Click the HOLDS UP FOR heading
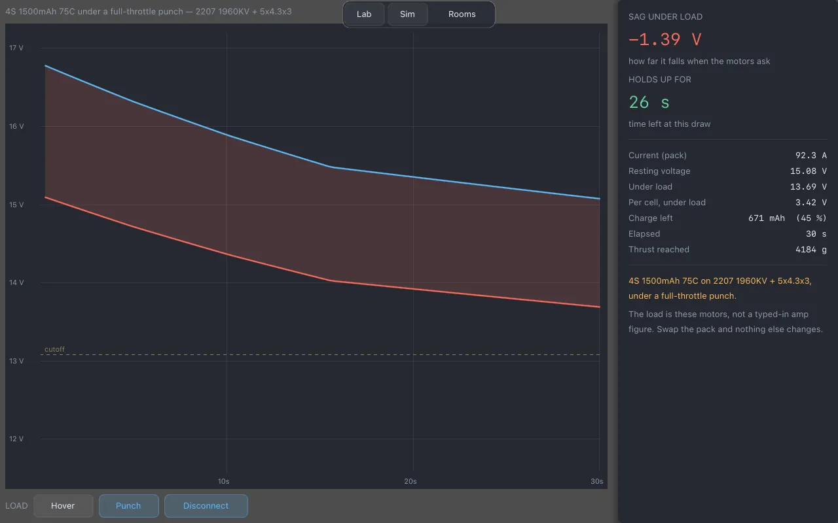Viewport: 838px width, 523px height. [660, 80]
